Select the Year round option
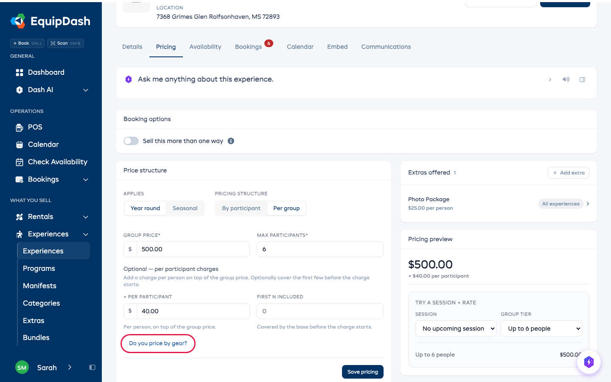The image size is (611, 382). (x=146, y=208)
